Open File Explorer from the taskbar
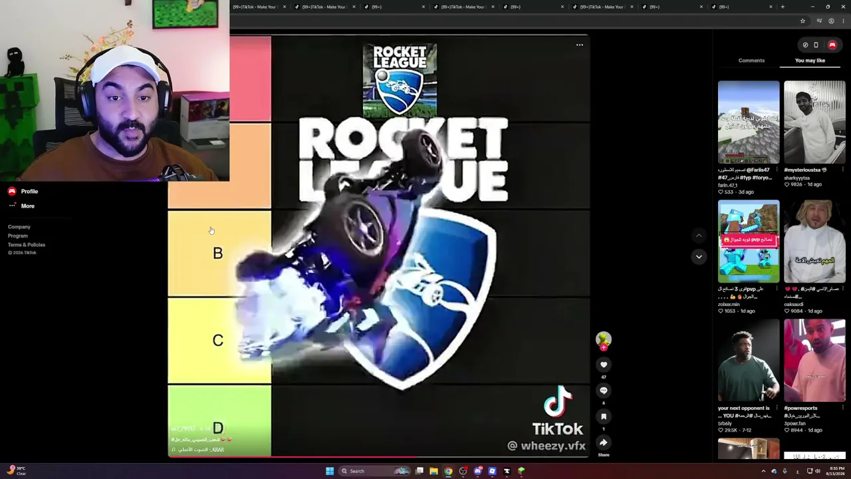The height and width of the screenshot is (479, 851). tap(433, 471)
